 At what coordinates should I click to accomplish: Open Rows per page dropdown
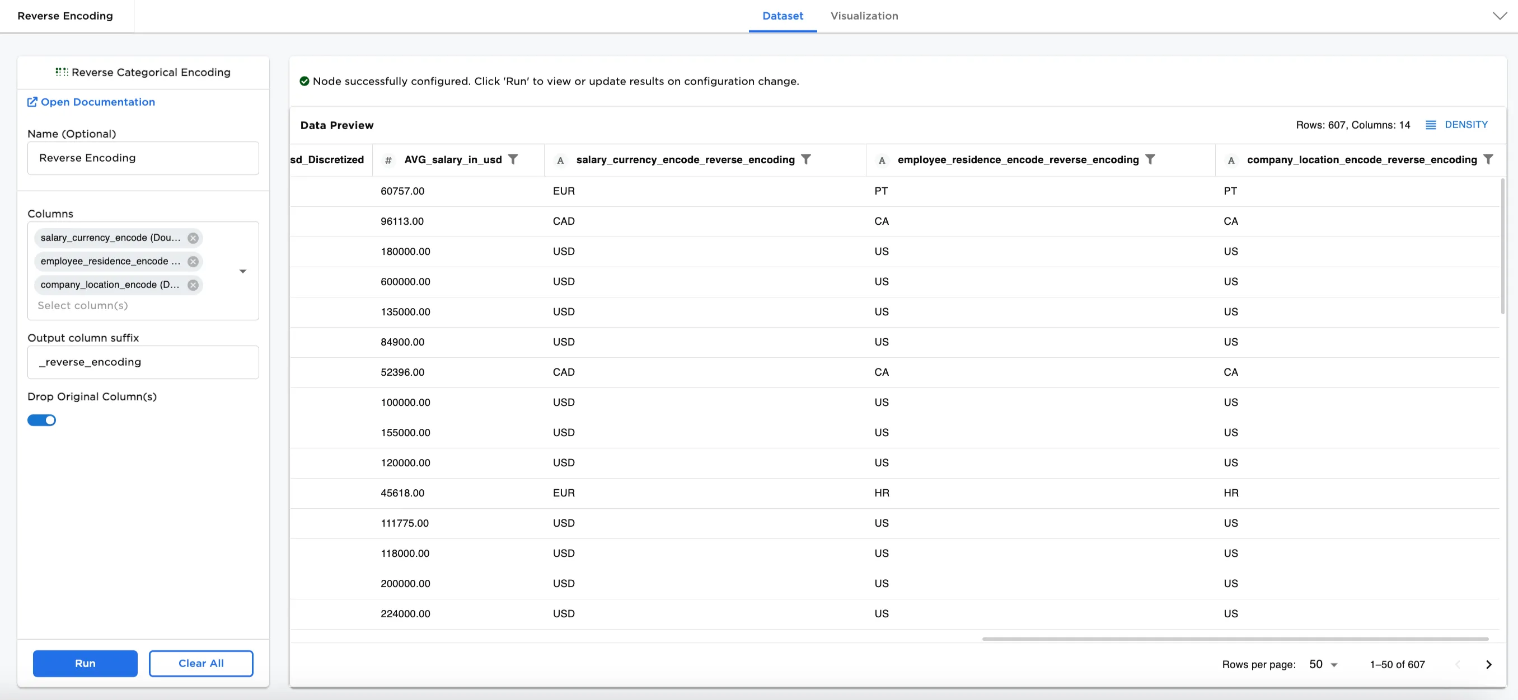coord(1324,664)
